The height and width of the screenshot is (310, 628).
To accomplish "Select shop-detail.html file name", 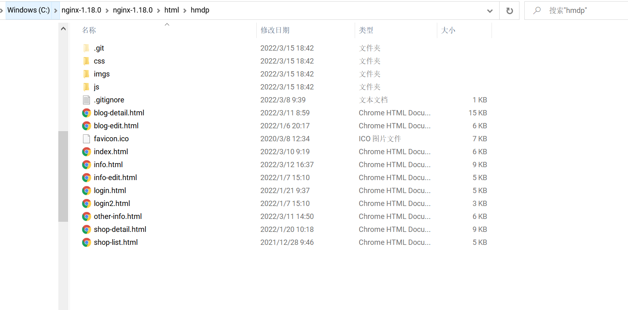I will [x=120, y=229].
